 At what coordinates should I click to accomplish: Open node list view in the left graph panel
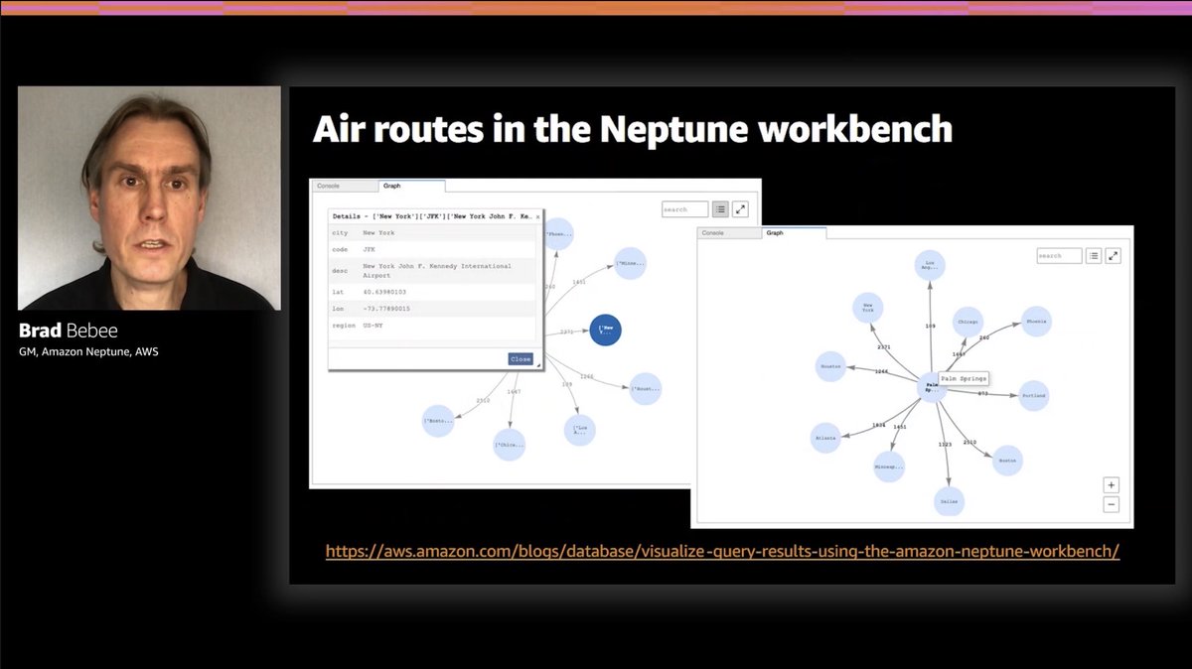click(718, 208)
